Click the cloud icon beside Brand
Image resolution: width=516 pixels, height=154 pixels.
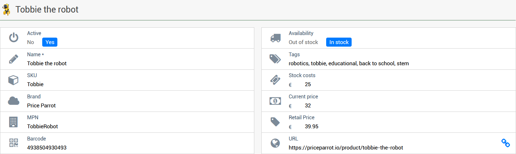pos(14,101)
